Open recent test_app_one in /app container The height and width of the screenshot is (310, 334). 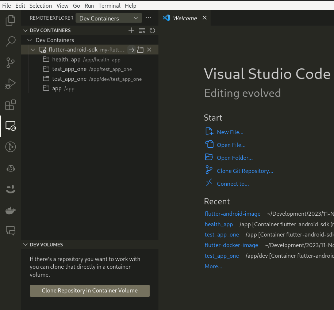[x=222, y=235]
